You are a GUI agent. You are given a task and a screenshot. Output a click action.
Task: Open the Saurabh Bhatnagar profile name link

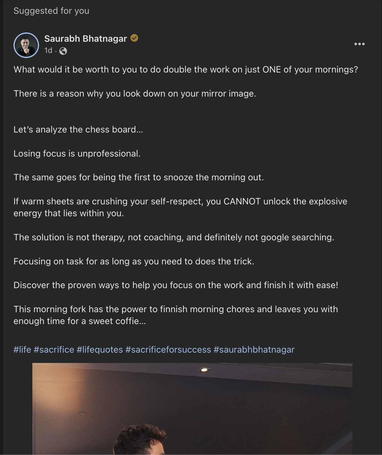coord(86,39)
